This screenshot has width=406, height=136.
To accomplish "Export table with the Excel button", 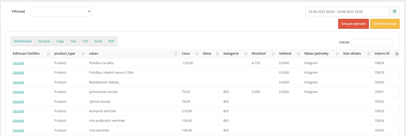I will pos(98,41).
